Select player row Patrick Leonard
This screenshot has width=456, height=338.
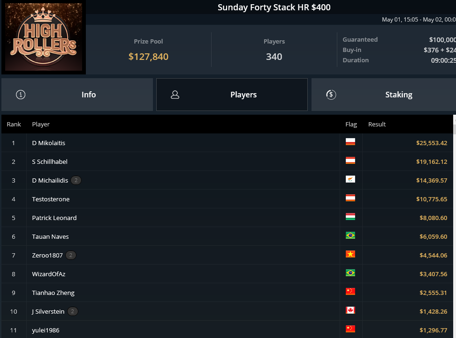tap(227, 218)
